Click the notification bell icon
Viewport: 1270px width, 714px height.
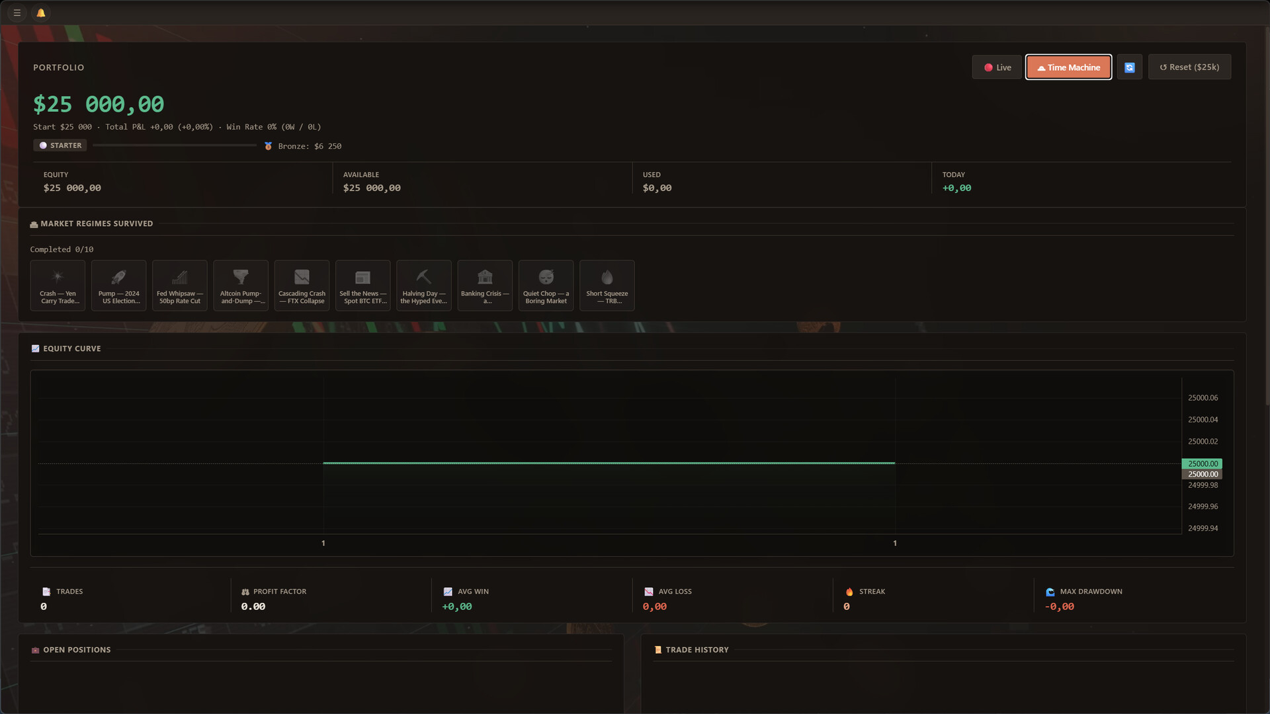pos(41,13)
